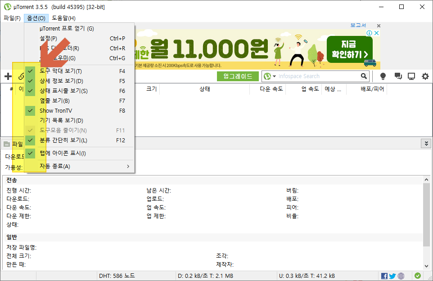Open the remote monitor icon
Image resolution: width=433 pixels, height=281 pixels.
411,76
